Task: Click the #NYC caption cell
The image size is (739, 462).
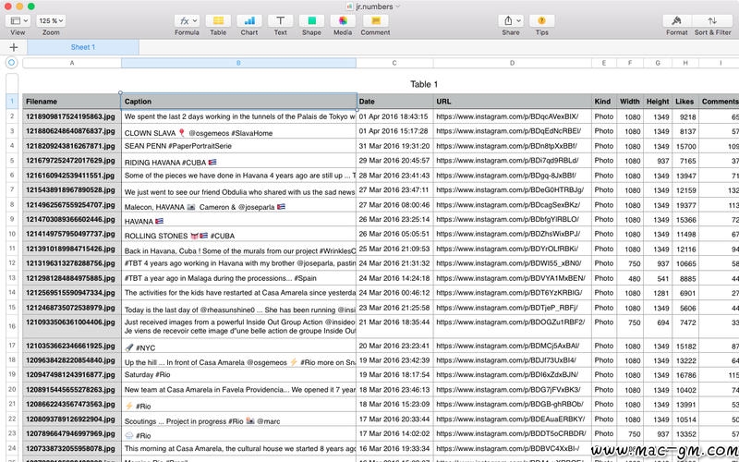Action: 238,346
